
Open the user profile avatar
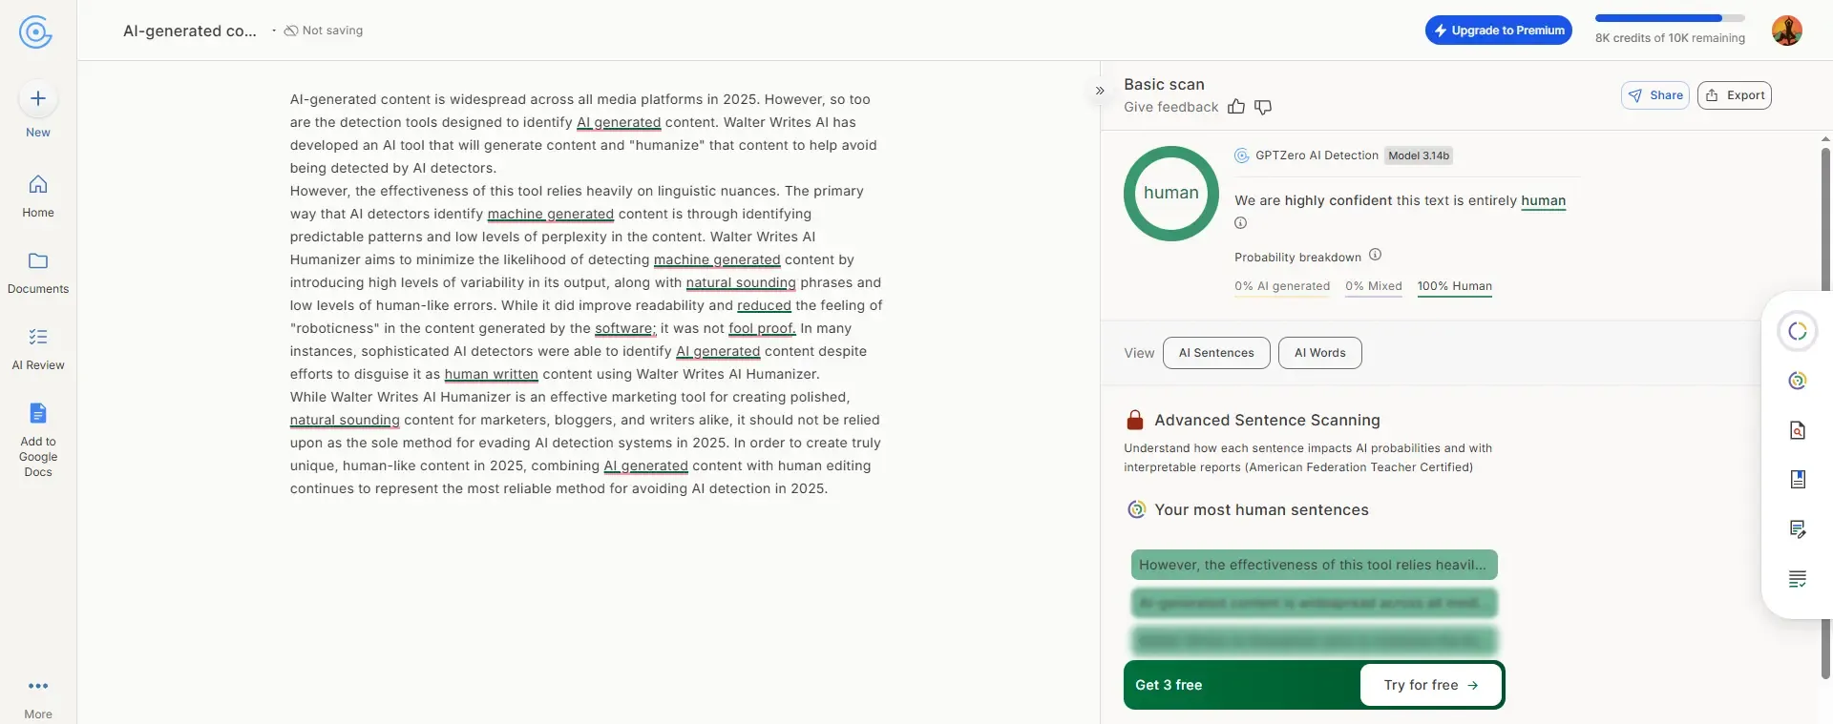[x=1787, y=31]
